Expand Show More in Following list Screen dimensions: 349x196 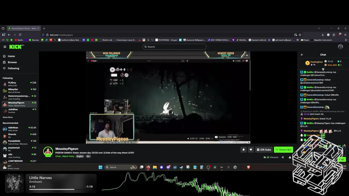(x=8, y=117)
